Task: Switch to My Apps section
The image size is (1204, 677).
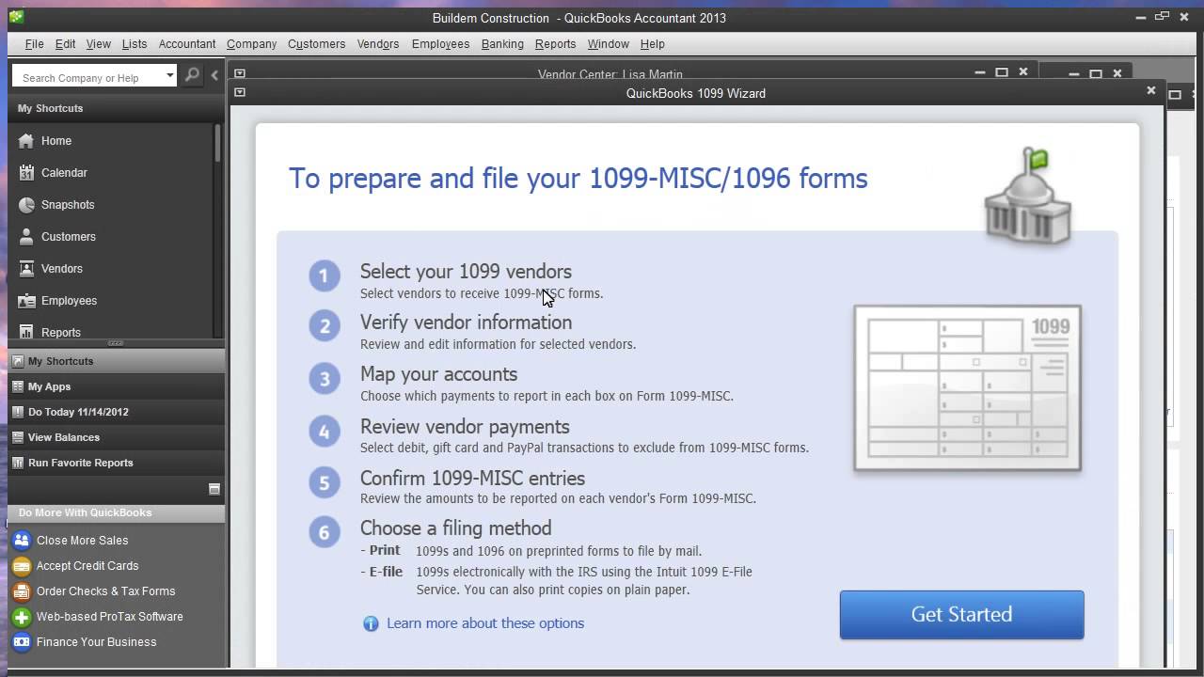Action: tap(116, 386)
